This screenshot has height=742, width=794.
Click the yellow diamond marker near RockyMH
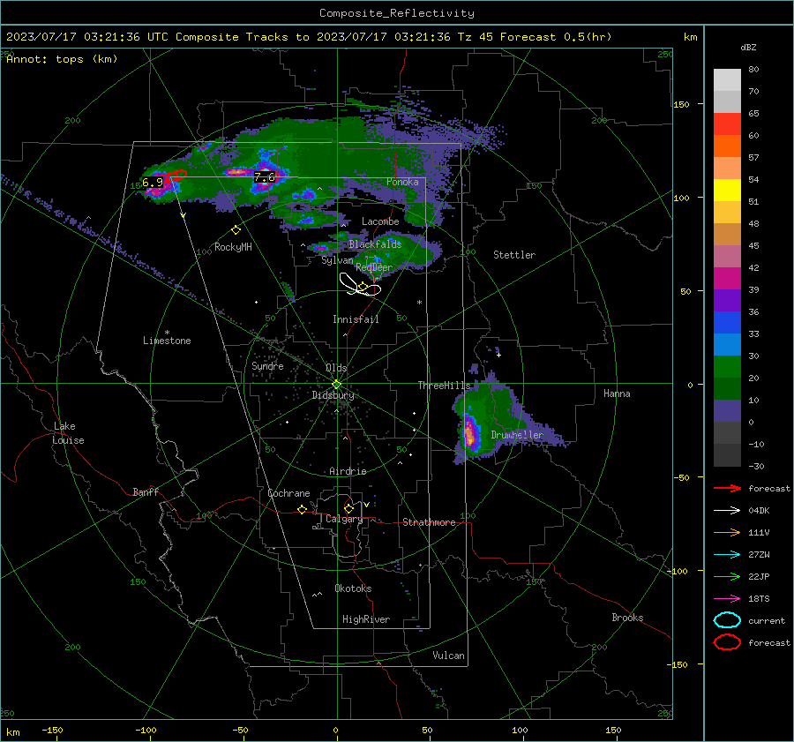click(x=236, y=229)
